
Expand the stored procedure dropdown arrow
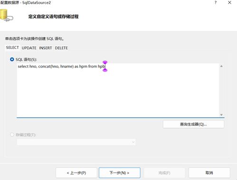point(133,142)
